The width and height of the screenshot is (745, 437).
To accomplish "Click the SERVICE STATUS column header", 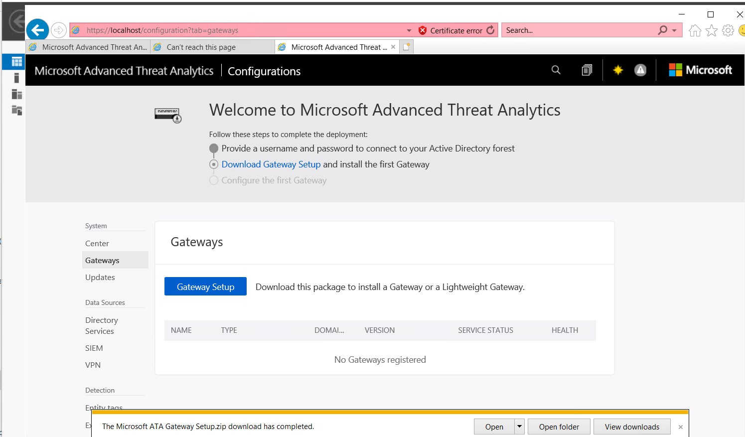I will click(x=486, y=330).
